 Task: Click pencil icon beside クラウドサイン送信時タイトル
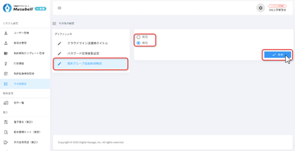pos(60,43)
